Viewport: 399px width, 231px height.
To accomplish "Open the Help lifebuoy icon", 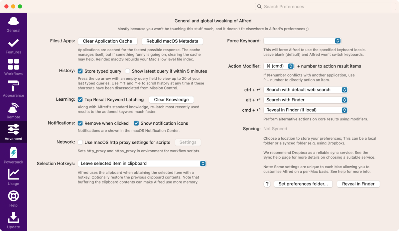I will (x=13, y=196).
